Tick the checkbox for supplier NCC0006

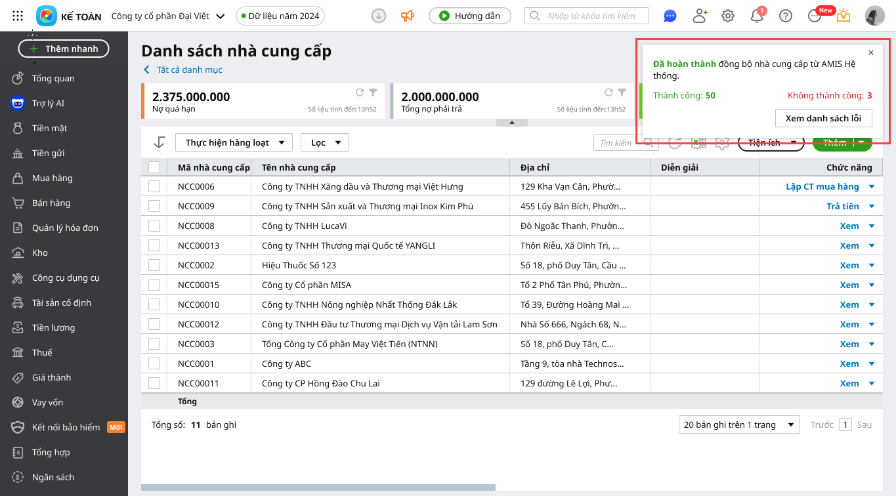154,186
